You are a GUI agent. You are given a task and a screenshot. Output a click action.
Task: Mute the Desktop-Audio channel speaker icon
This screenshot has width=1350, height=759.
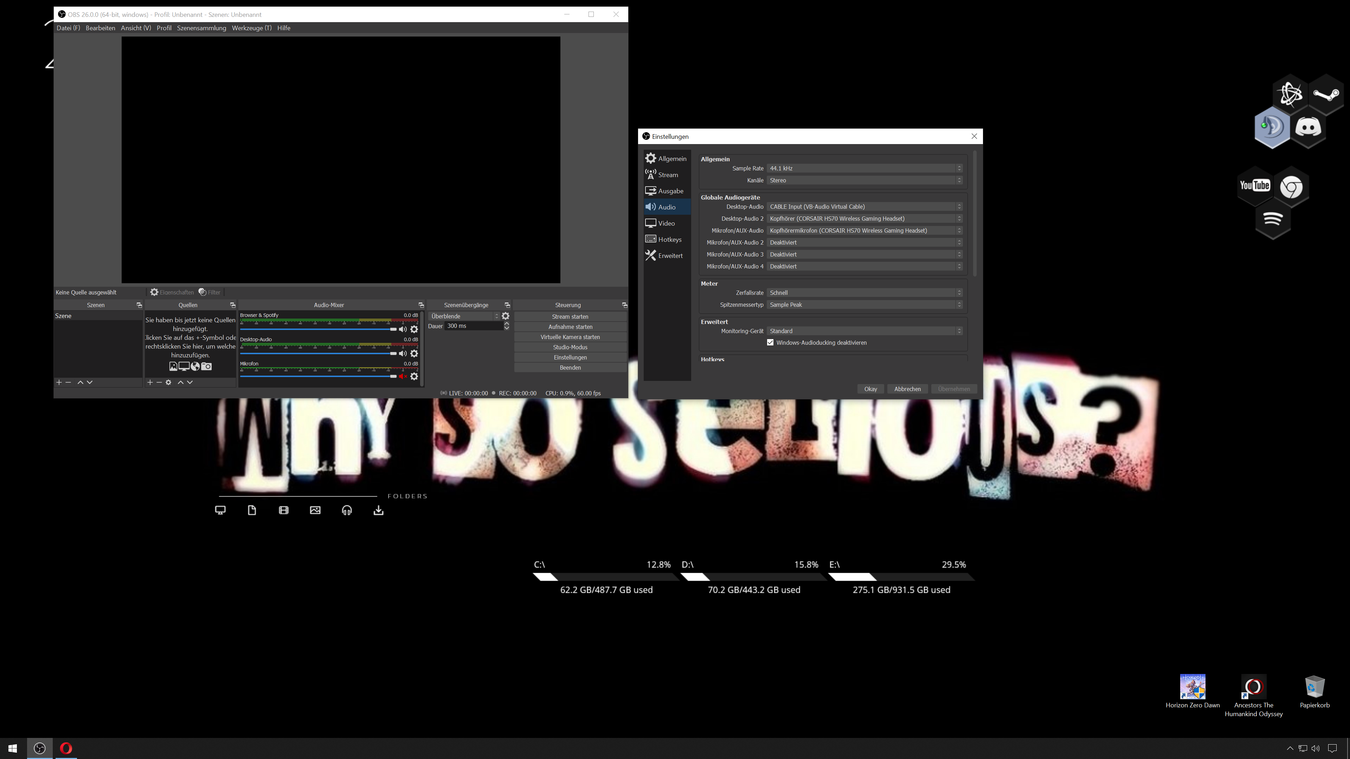pos(403,353)
